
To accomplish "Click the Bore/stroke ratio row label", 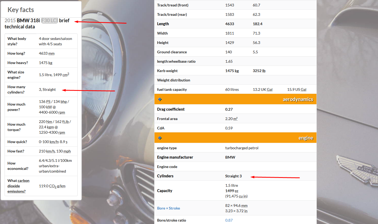I will click(x=172, y=220).
